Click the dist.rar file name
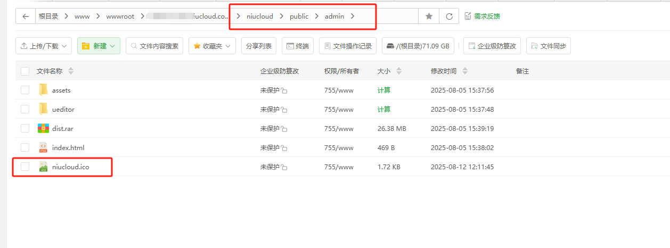This screenshot has width=670, height=248. point(62,128)
